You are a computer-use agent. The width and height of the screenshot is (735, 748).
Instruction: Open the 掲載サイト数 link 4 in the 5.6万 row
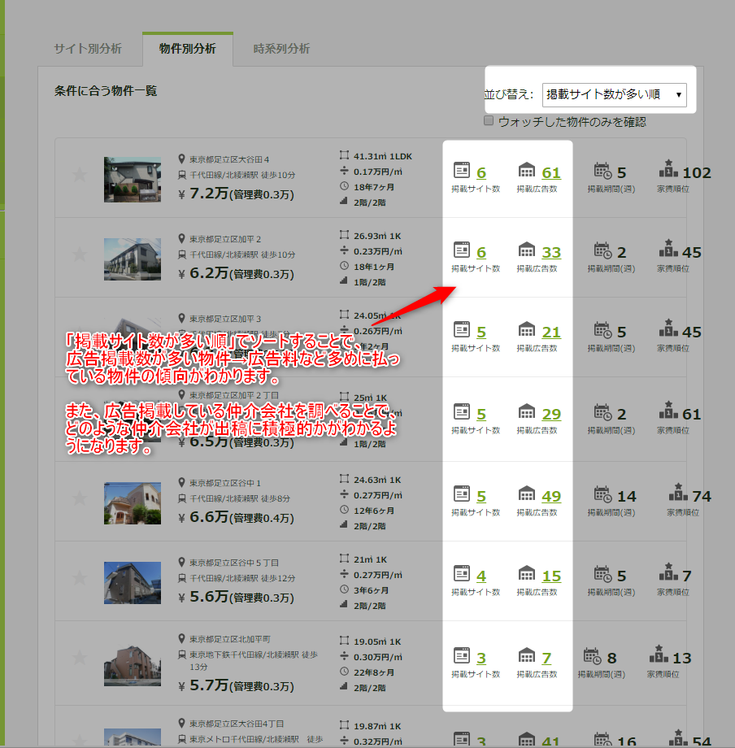pyautogui.click(x=481, y=576)
